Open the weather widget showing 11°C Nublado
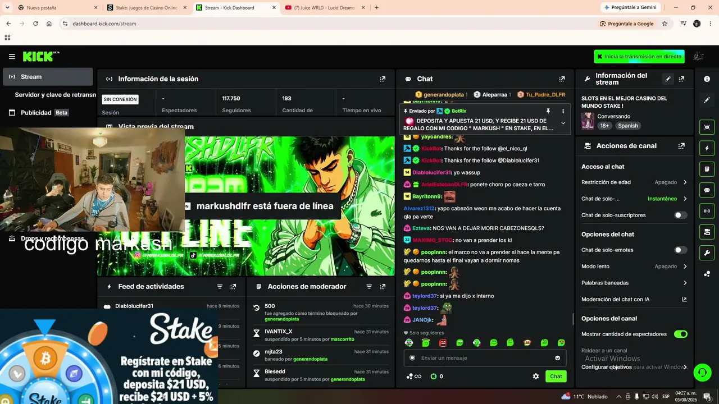The image size is (719, 404). (584, 397)
